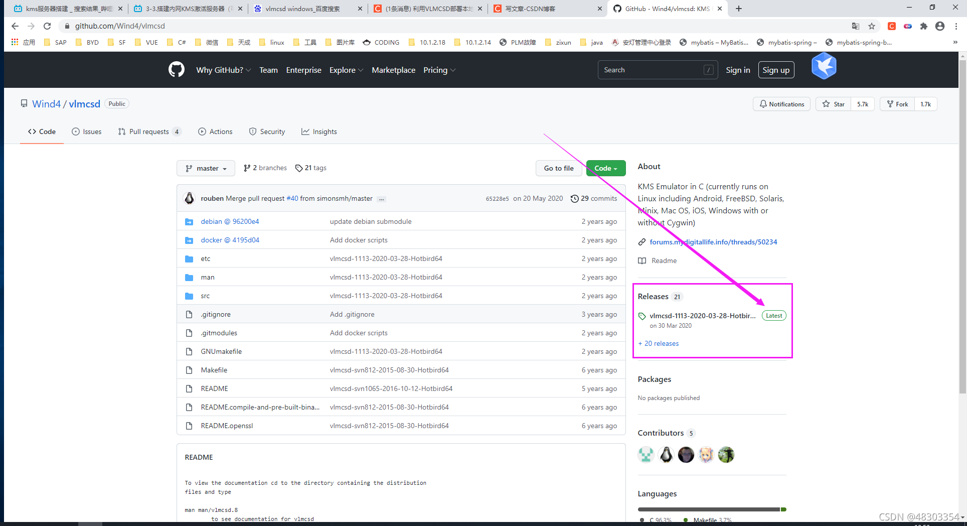Viewport: 967px width, 526px height.
Task: Click the 29 commits history icon
Action: pos(575,199)
